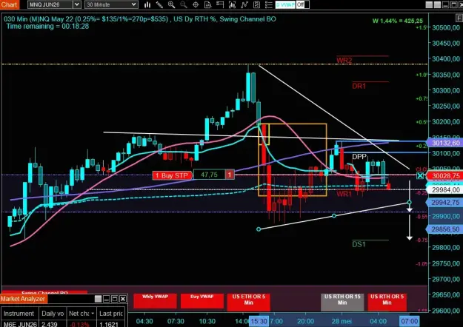Select the pencil drawing tools icon
463x327 pixels.
click(159, 4)
